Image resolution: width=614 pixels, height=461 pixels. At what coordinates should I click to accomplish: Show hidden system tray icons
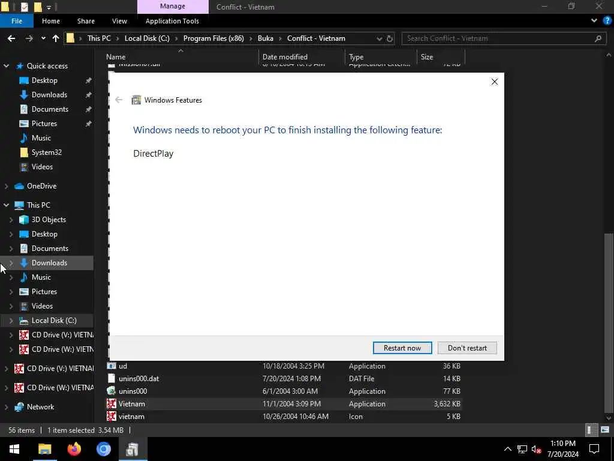507,449
